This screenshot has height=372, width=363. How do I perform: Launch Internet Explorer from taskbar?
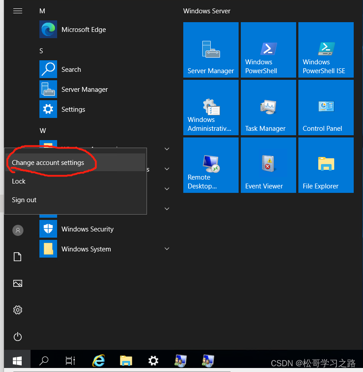[99, 360]
